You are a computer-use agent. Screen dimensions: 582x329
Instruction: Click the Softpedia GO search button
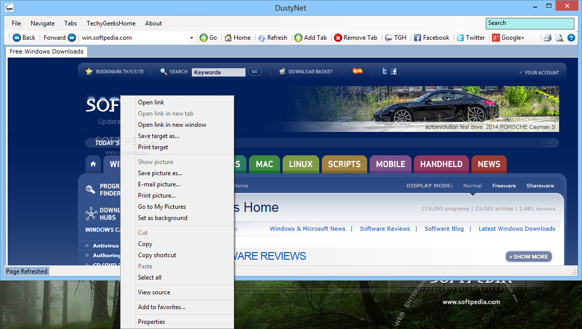(255, 71)
